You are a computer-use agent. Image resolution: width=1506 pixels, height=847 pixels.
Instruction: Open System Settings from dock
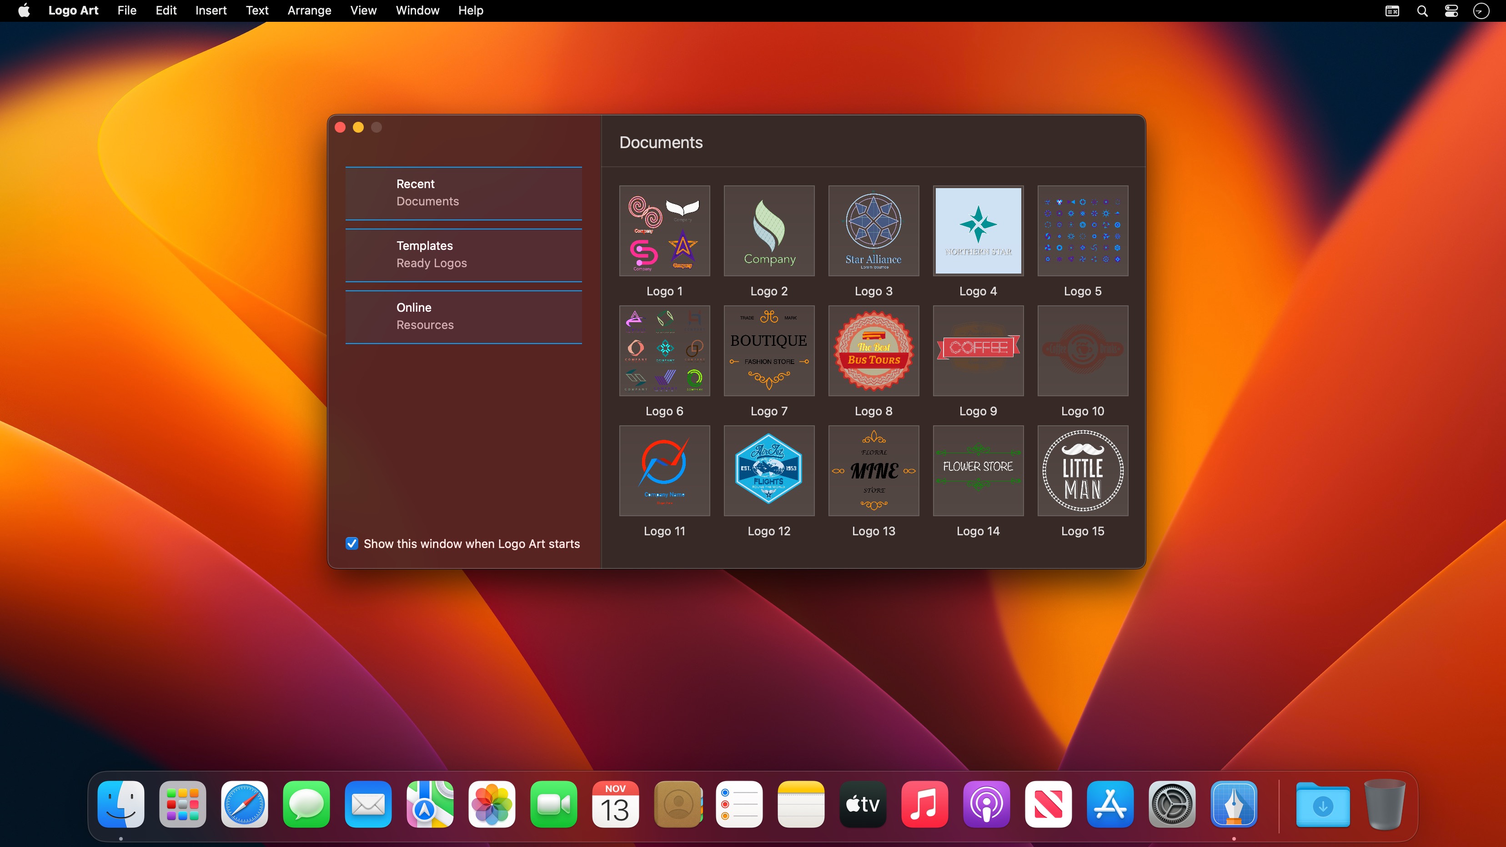1172,804
